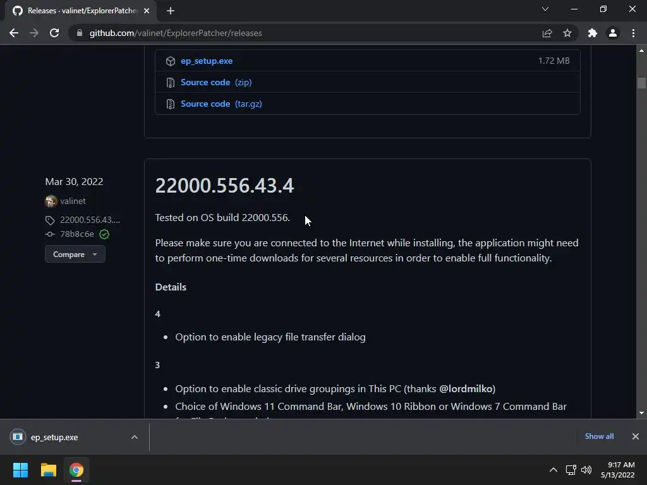Click the scrollbar down arrow

[641, 413]
